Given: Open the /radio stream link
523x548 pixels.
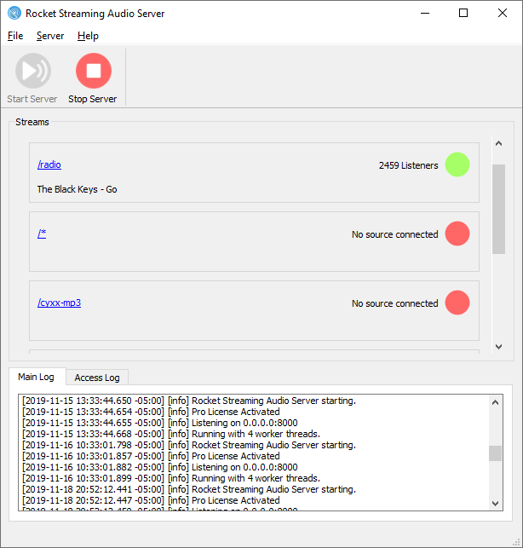Looking at the screenshot, I should (49, 164).
